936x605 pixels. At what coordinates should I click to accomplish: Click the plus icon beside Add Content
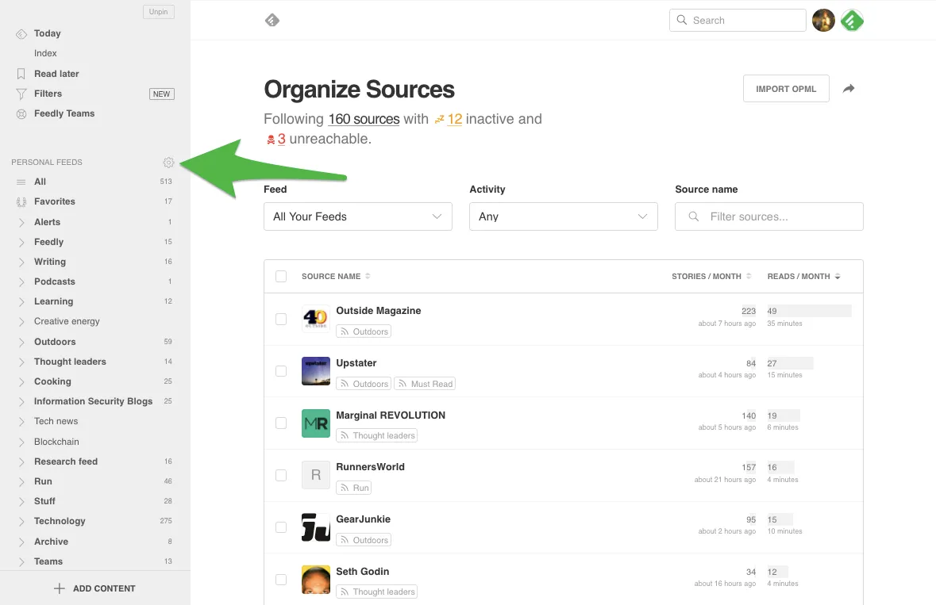click(59, 588)
